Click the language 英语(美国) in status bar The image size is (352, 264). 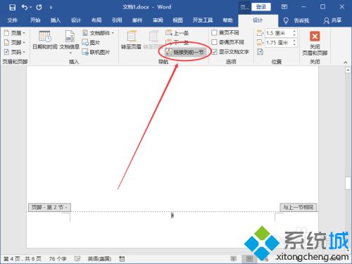[99, 258]
